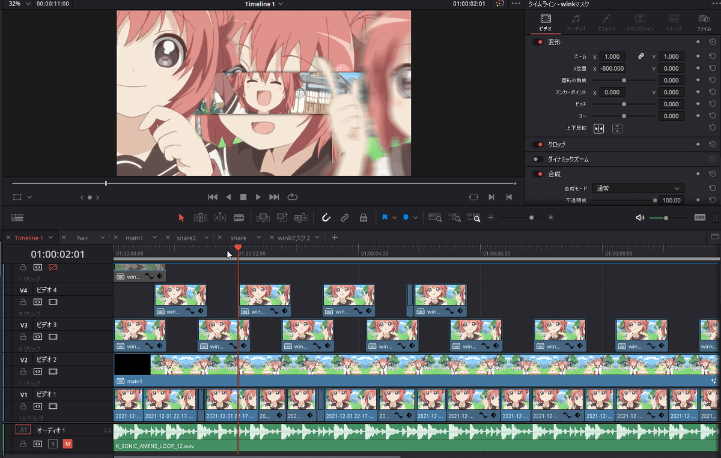Click the X位置 value field -800.000
721x458 pixels.
coord(612,68)
